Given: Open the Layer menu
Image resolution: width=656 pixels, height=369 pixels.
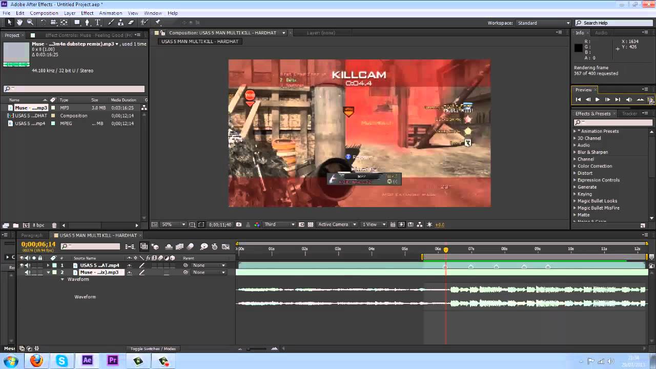Looking at the screenshot, I should [x=70, y=13].
